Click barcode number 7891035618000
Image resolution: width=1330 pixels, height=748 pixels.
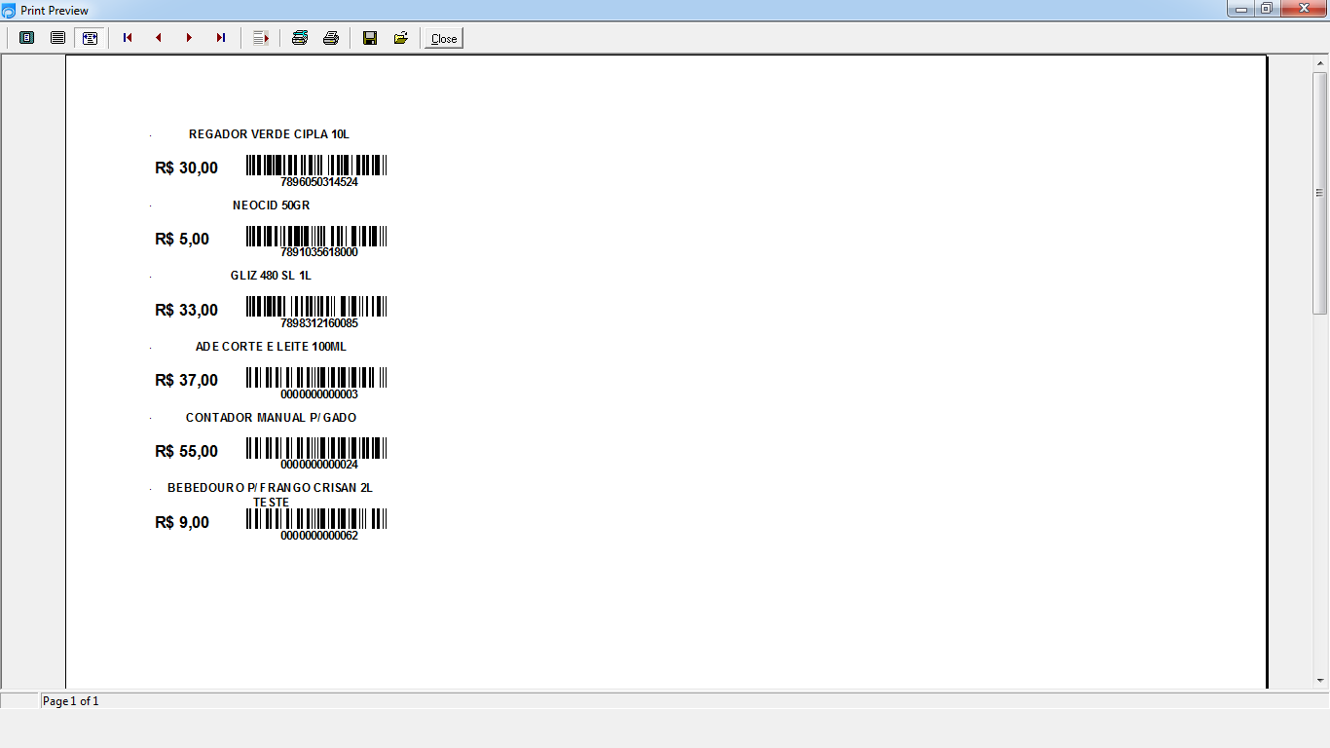319,251
